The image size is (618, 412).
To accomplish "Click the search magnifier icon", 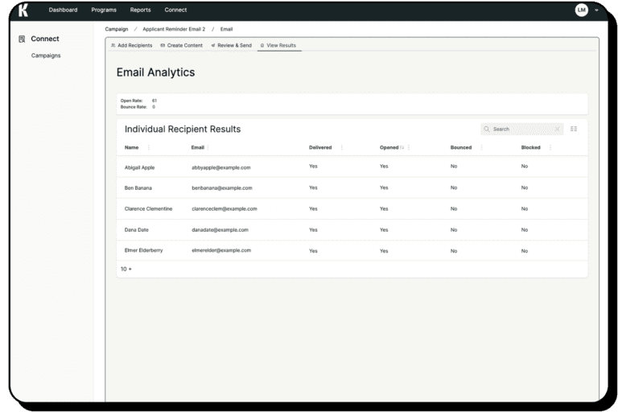I will click(487, 129).
